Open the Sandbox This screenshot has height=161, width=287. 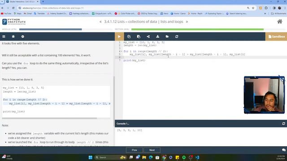click(x=276, y=37)
